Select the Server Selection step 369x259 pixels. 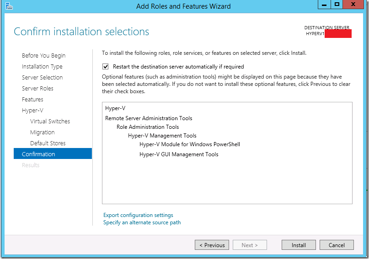pos(43,77)
